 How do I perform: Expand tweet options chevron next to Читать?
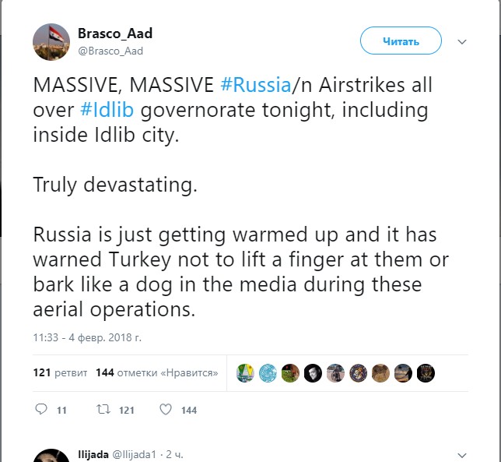(461, 41)
